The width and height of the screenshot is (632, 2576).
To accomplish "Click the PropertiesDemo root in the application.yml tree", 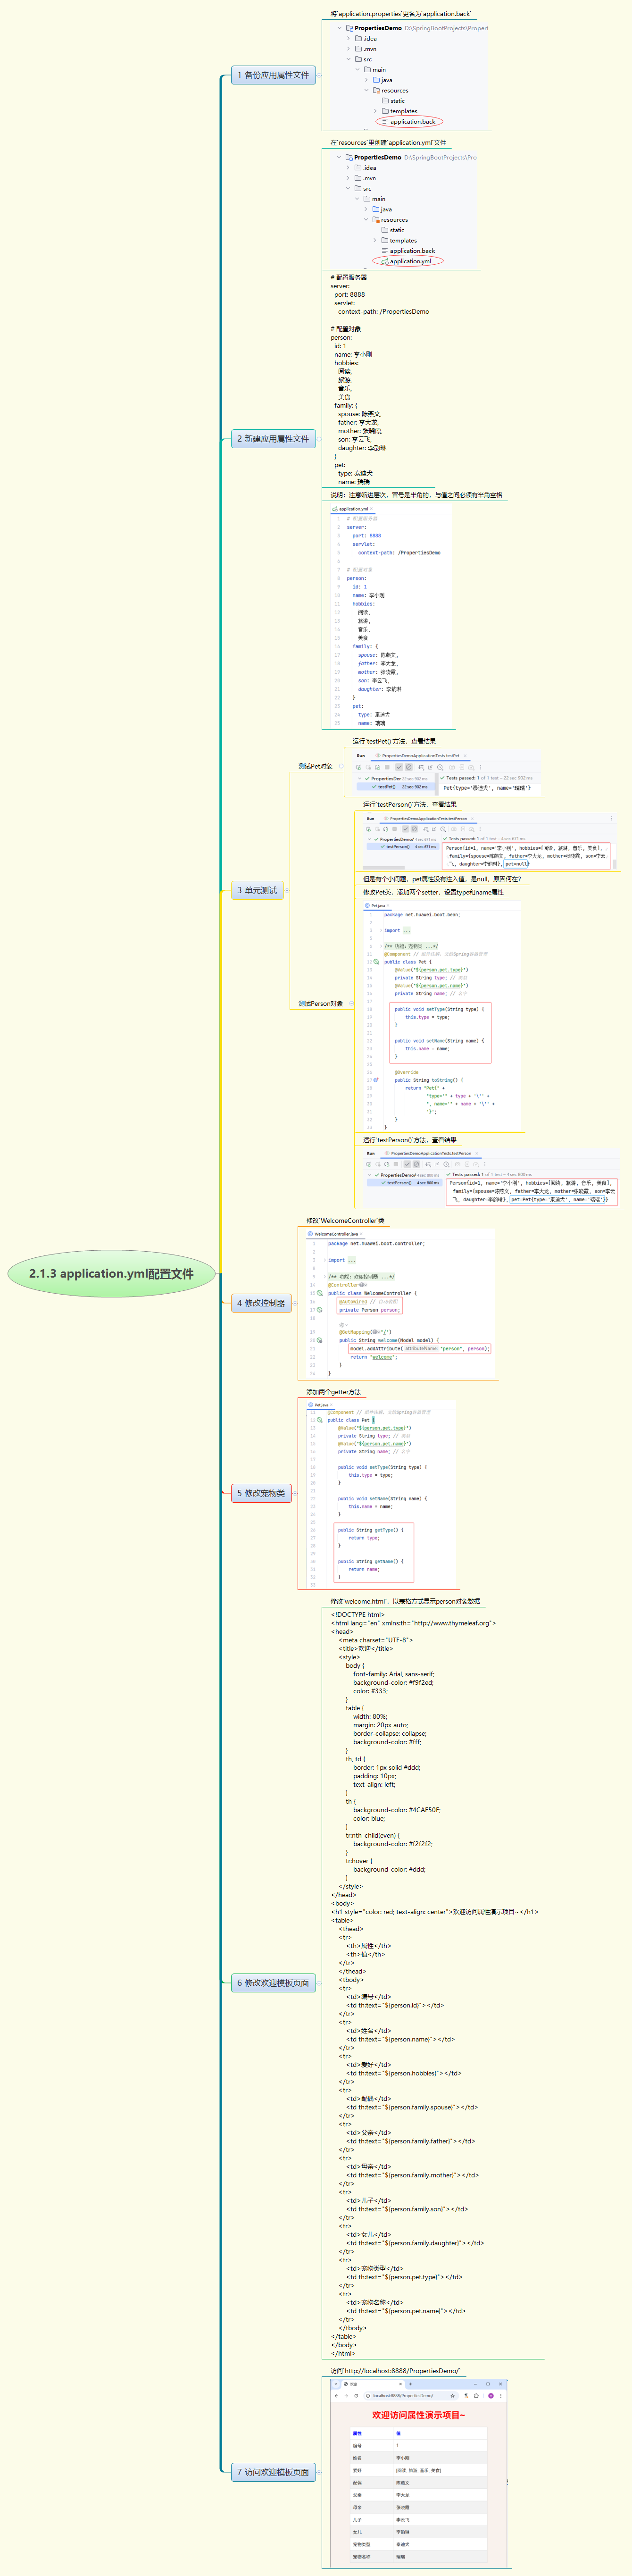I will click(377, 157).
